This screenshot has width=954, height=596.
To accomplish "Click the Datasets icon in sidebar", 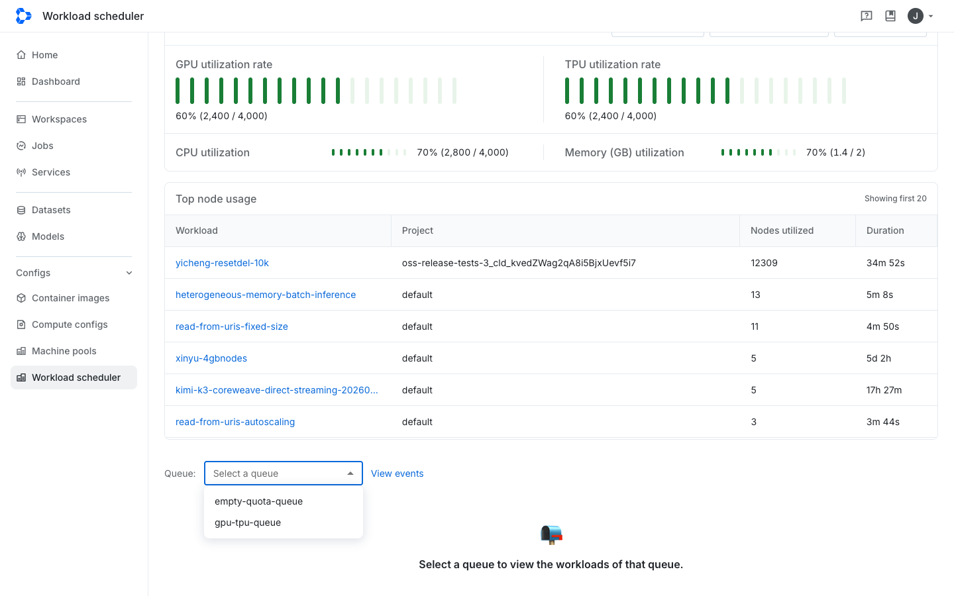I will 21,210.
